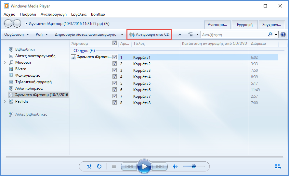The width and height of the screenshot is (289, 176).
Task: Adjust the volume slider
Action: click(x=194, y=167)
